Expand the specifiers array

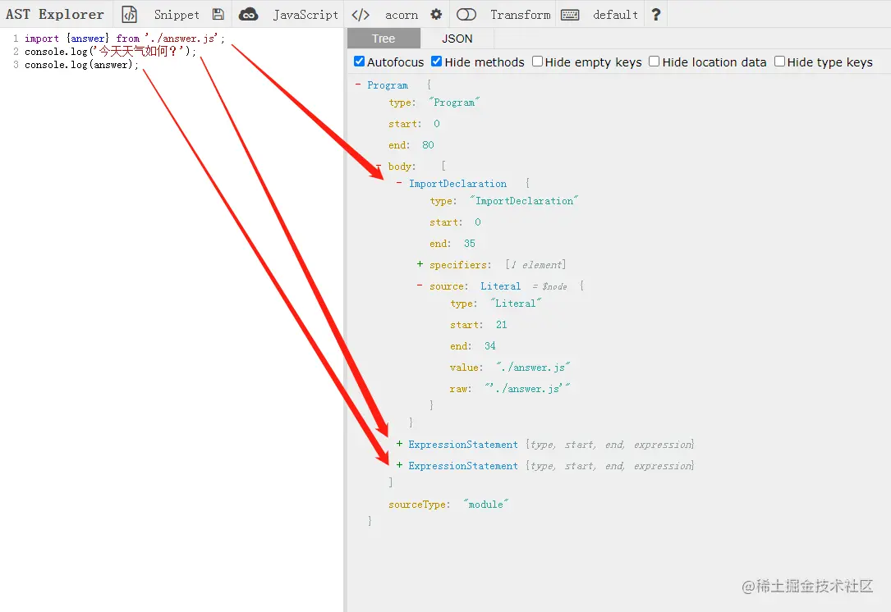tap(420, 264)
